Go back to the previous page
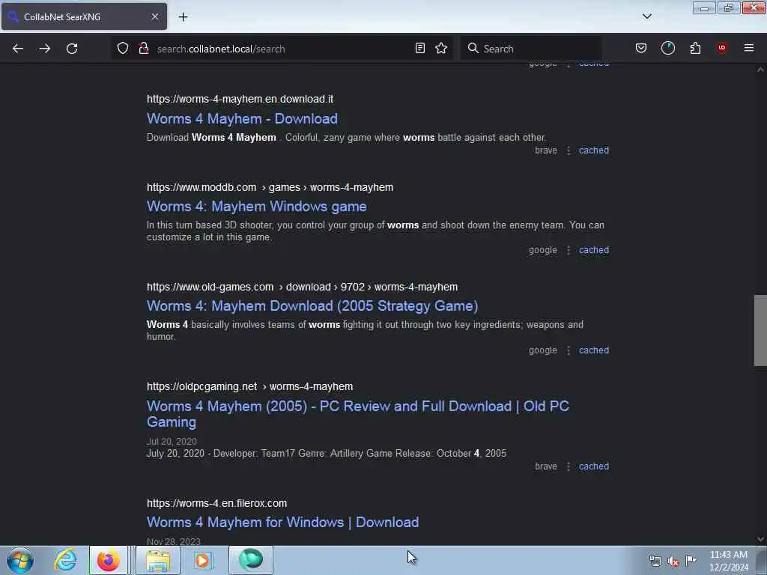 [x=18, y=49]
